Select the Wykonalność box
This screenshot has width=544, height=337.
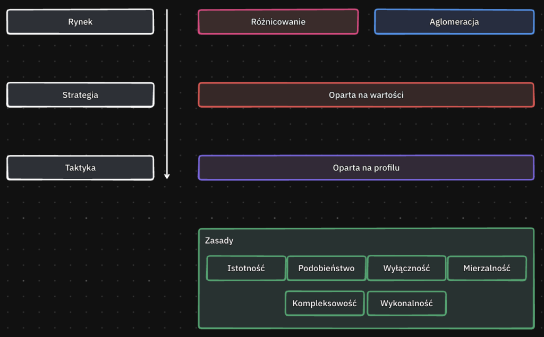coord(406,304)
